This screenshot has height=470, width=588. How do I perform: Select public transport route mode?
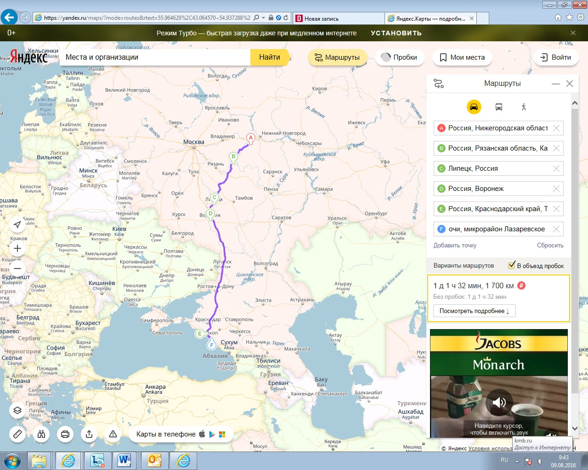[499, 107]
